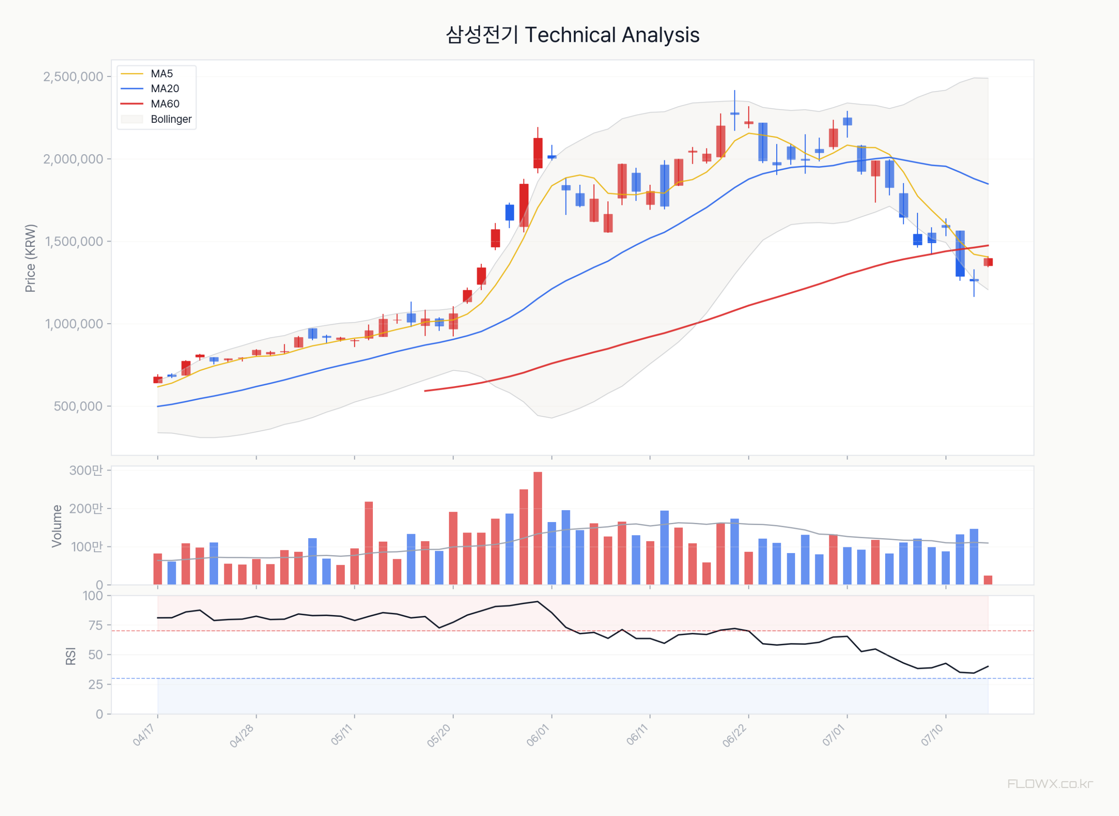Image resolution: width=1119 pixels, height=816 pixels.
Task: Click the yellow MA5 line sample in legend
Action: point(132,73)
